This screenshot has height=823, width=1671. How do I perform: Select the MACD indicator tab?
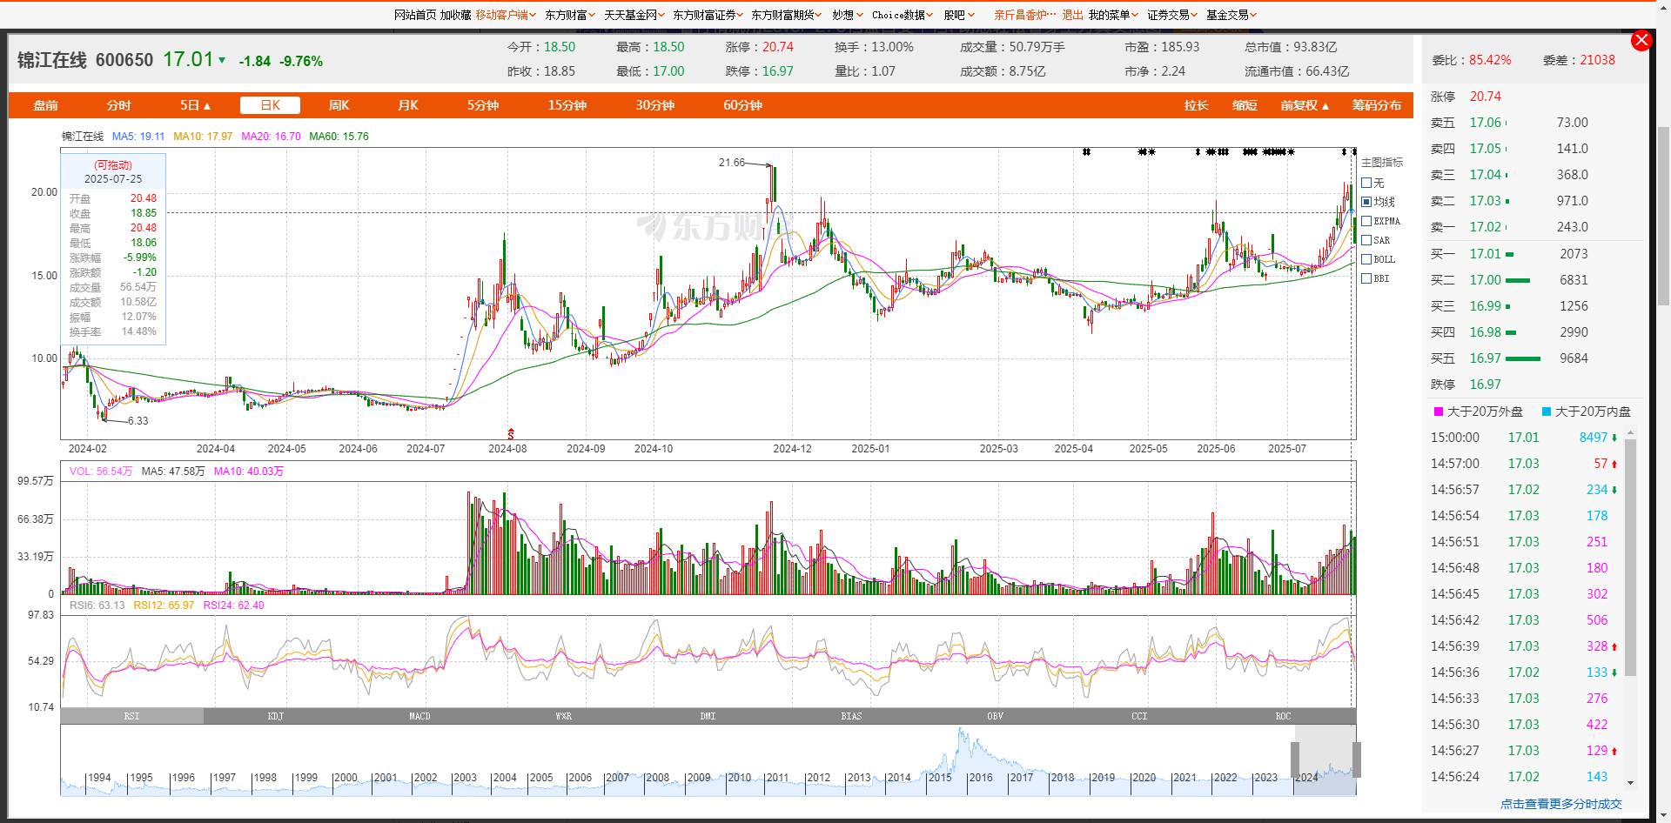pyautogui.click(x=419, y=716)
